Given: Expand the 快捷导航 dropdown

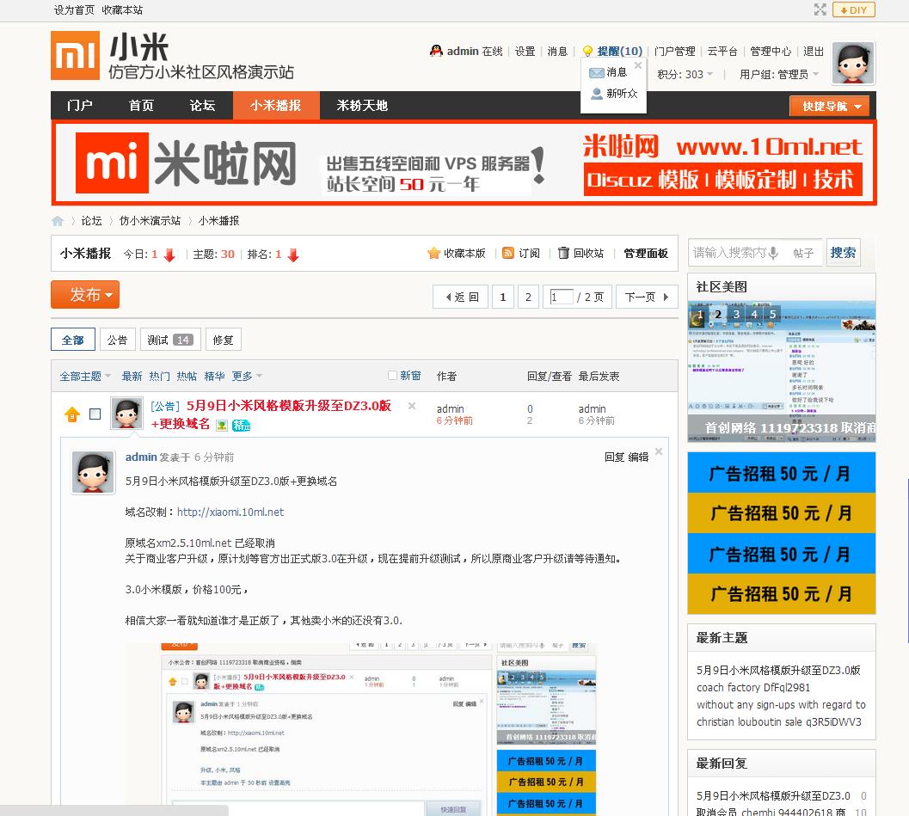Looking at the screenshot, I should [829, 106].
